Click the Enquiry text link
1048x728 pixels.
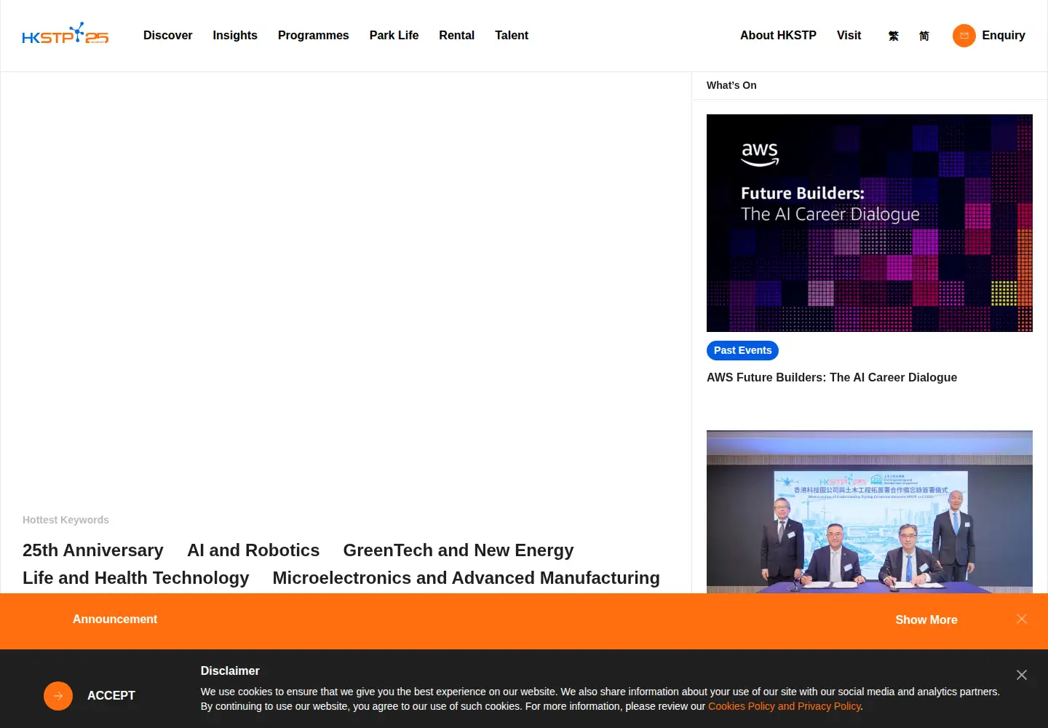point(1003,35)
